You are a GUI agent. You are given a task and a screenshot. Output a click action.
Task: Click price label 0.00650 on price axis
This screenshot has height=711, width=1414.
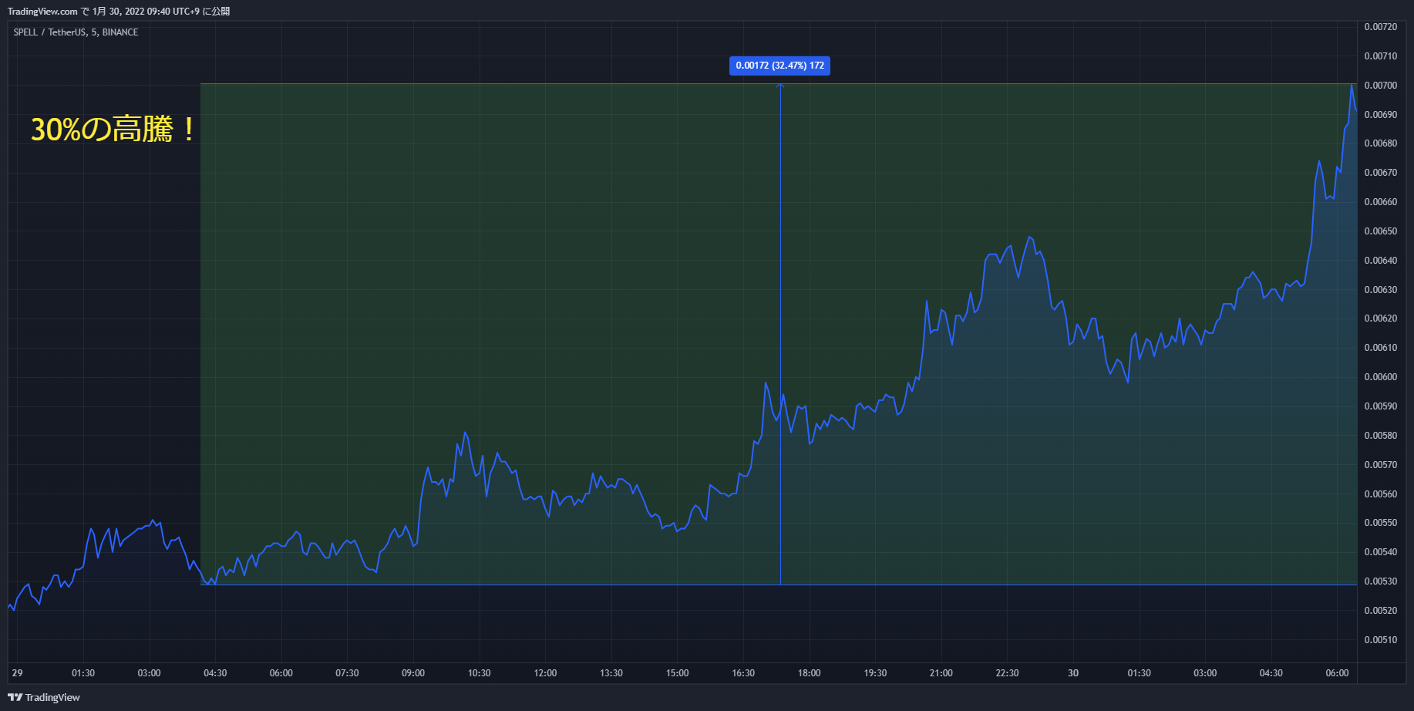click(1380, 231)
